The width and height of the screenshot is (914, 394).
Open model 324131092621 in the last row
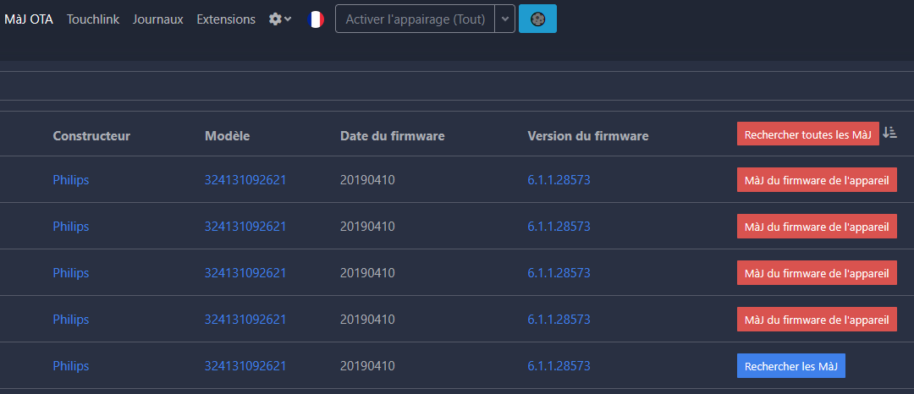(x=245, y=366)
